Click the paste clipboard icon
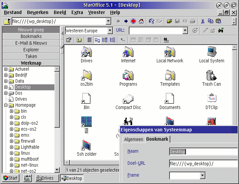The width and height of the screenshot is (239, 184). click(x=218, y=21)
